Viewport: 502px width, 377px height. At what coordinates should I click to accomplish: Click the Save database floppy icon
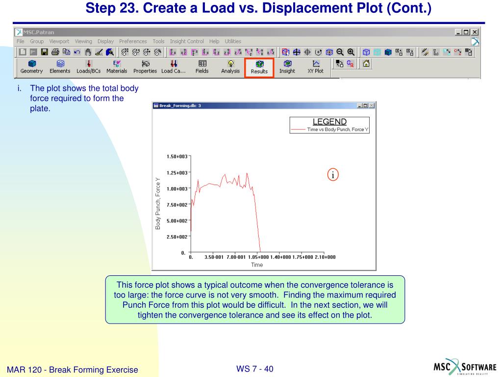(45, 52)
